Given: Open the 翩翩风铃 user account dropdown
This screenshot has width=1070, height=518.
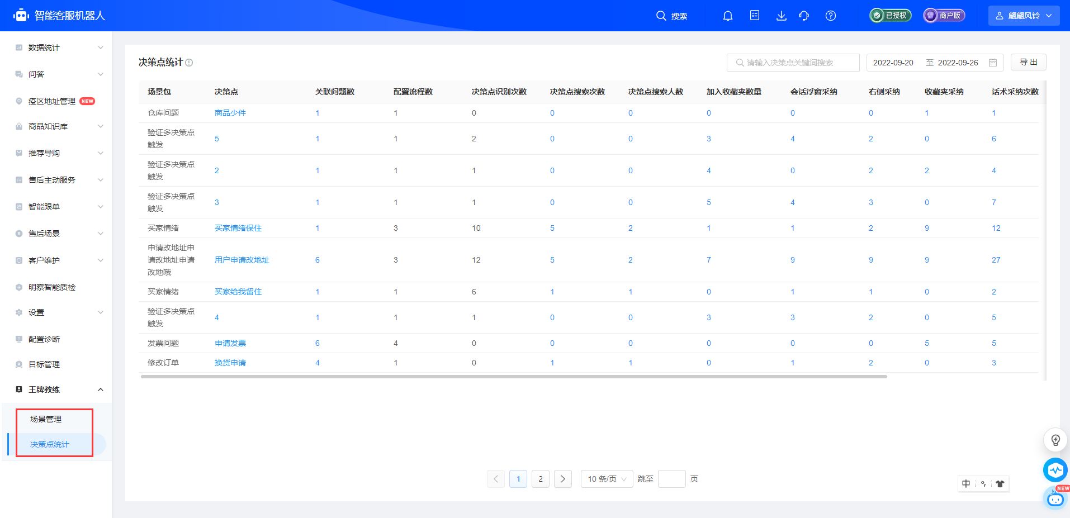Looking at the screenshot, I should pos(1024,16).
